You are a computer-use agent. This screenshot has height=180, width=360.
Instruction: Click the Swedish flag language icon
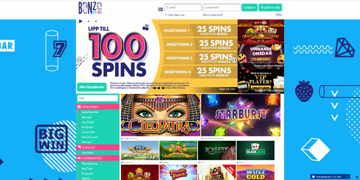pyautogui.click(x=161, y=9)
